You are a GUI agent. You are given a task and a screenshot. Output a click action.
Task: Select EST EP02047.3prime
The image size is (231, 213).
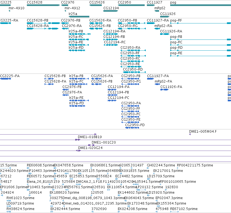(169, 198)
